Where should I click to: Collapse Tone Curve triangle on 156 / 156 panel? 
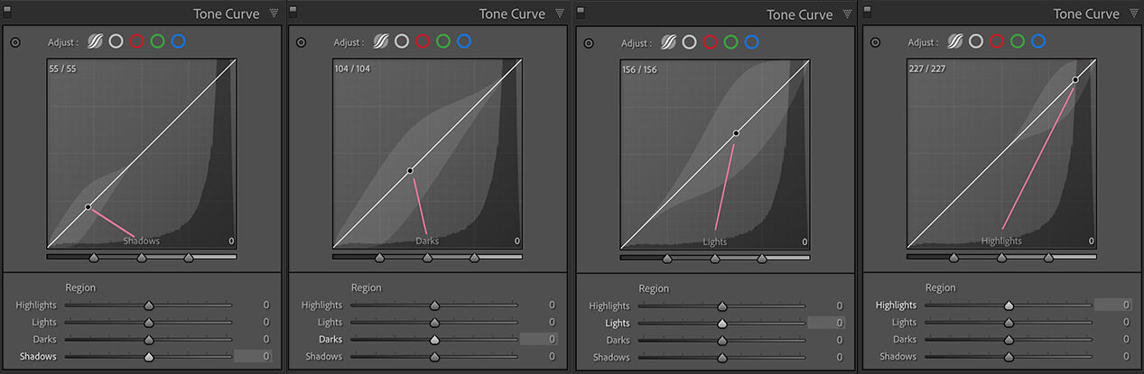tap(847, 14)
